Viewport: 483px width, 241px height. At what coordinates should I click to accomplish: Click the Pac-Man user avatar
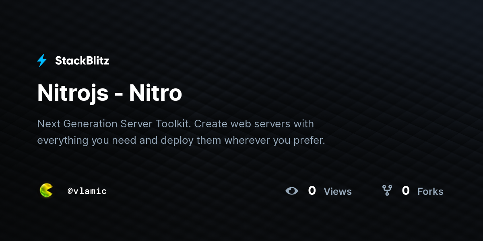pos(46,190)
